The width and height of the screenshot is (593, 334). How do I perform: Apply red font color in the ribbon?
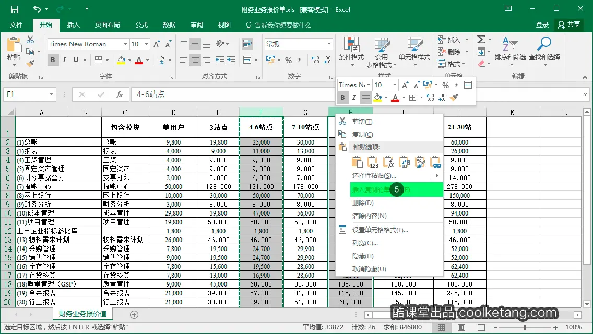click(x=139, y=60)
